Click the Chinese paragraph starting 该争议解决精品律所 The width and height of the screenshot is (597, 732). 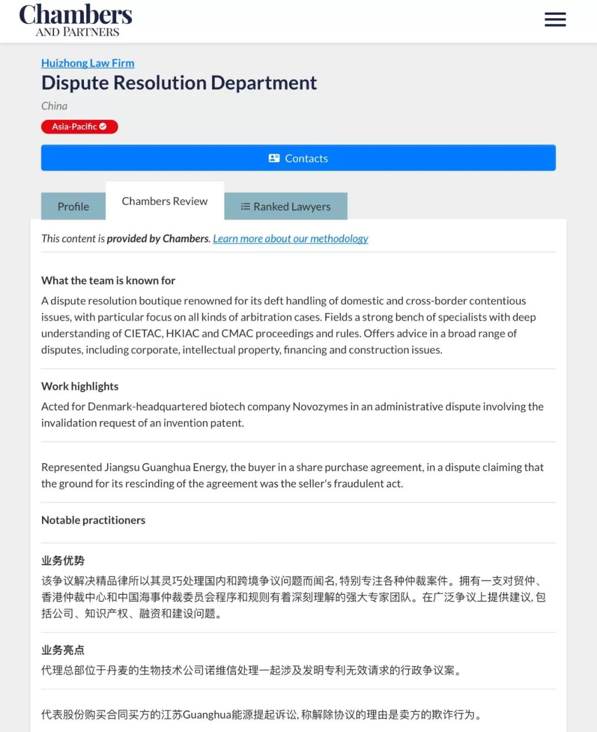(294, 597)
